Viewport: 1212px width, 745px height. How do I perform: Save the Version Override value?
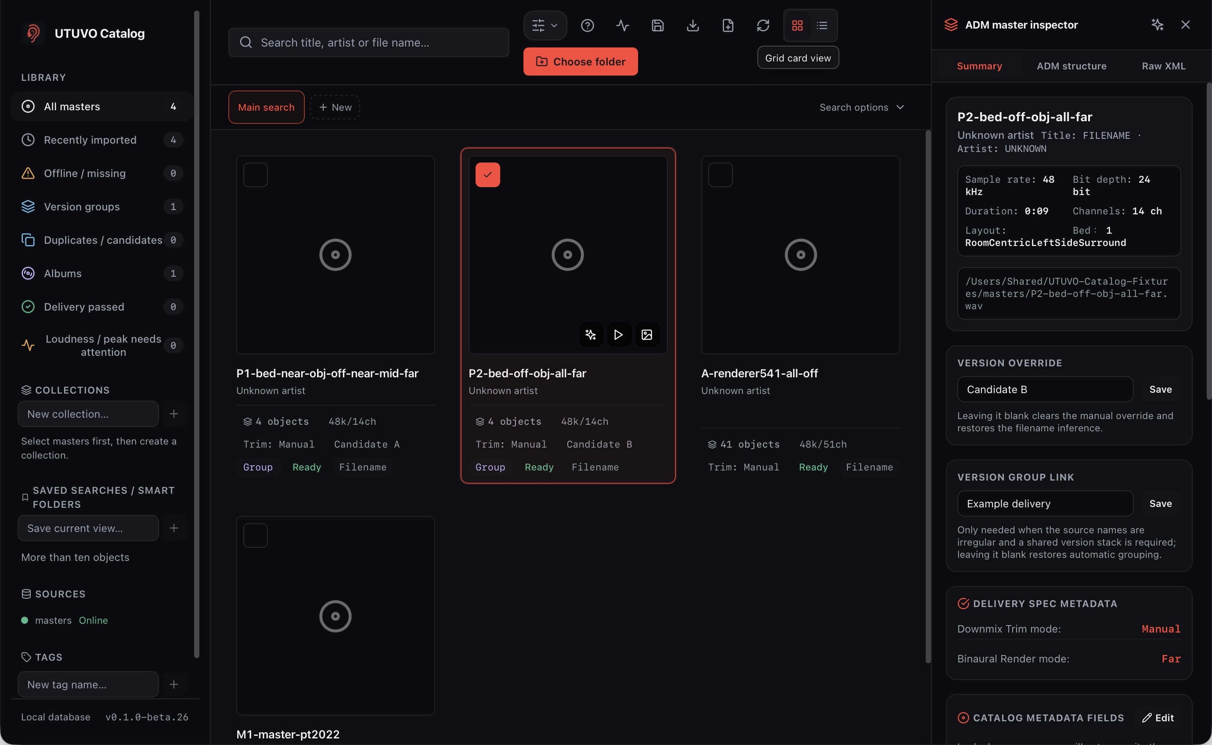pyautogui.click(x=1160, y=389)
